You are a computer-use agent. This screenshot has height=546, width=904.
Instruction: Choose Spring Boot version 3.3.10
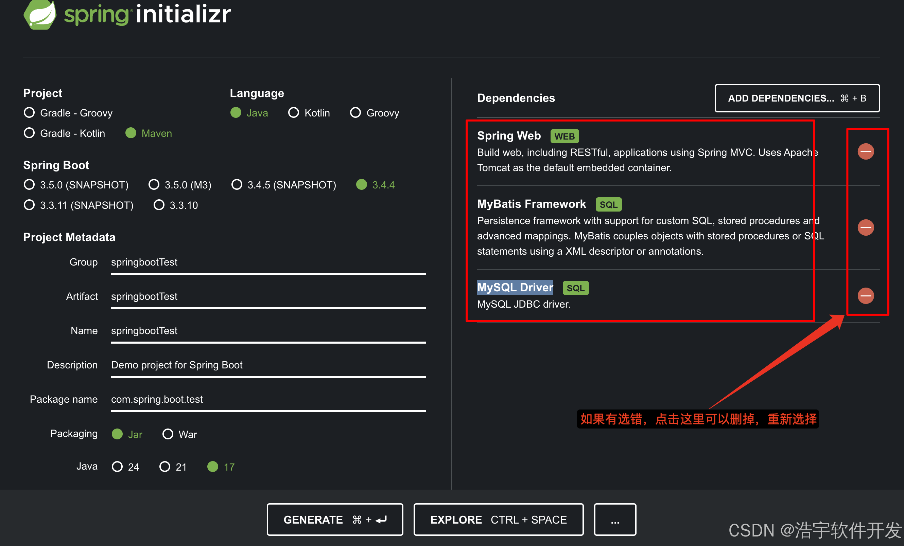(159, 205)
